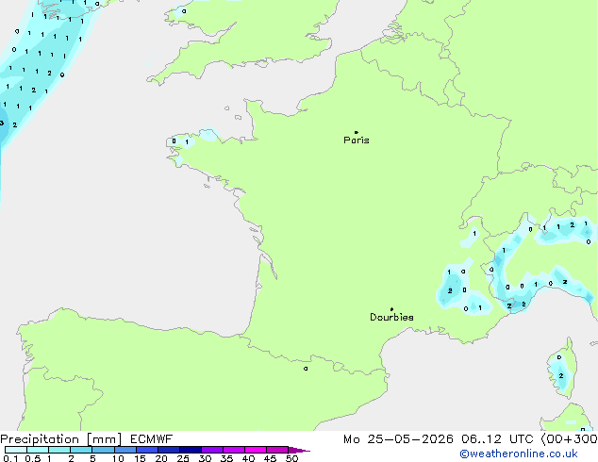Image resolution: width=598 pixels, height=462 pixels.
Task: Click precipitation value '2' over Corsica
Action: coord(561,376)
